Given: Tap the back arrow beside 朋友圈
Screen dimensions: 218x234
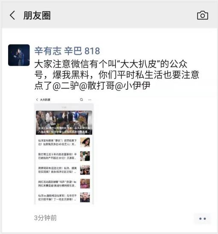Looking at the screenshot, I should (12, 15).
